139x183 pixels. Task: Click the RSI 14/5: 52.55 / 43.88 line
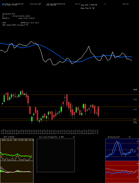(x=16, y=16)
